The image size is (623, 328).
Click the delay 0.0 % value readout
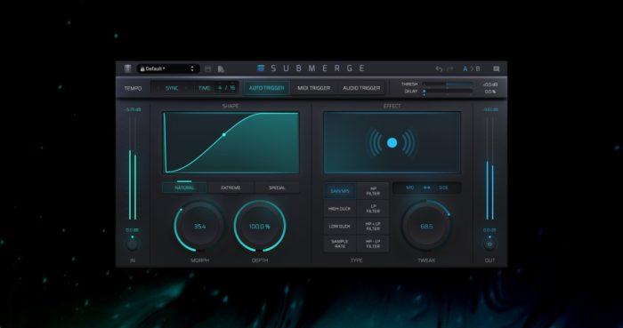pyautogui.click(x=490, y=92)
